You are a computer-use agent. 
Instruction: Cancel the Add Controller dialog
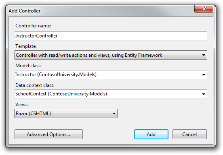pyautogui.click(x=189, y=134)
